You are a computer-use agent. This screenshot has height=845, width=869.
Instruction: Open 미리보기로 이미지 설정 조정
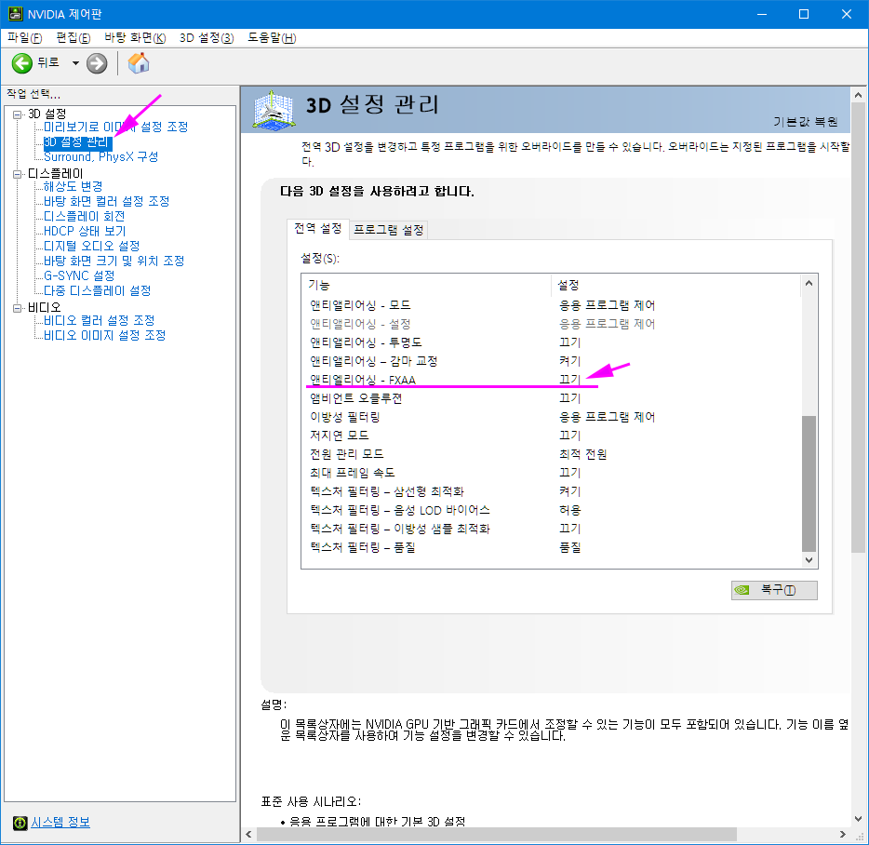tap(115, 127)
